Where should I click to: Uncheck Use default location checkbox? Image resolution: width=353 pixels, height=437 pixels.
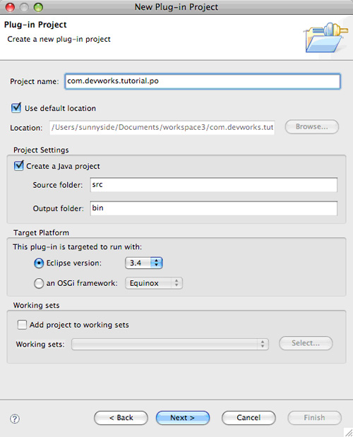pos(16,108)
